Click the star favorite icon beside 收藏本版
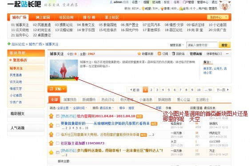Image resolution: width=250 pixels, height=166 pixels. coord(139,54)
